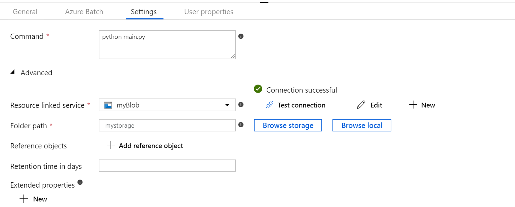
Task: Click the Add reference object plus icon
Action: coord(111,145)
